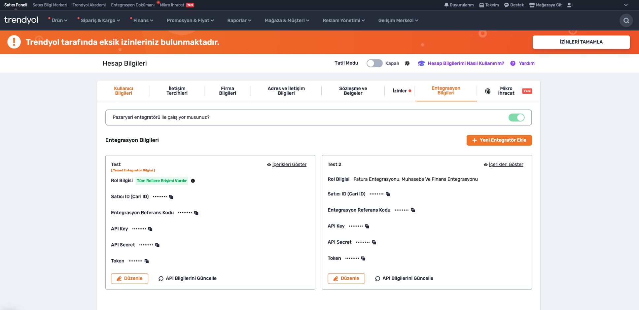Screen dimensions: 639x310
Task: Copy API Secret in Test card
Action: (x=157, y=245)
